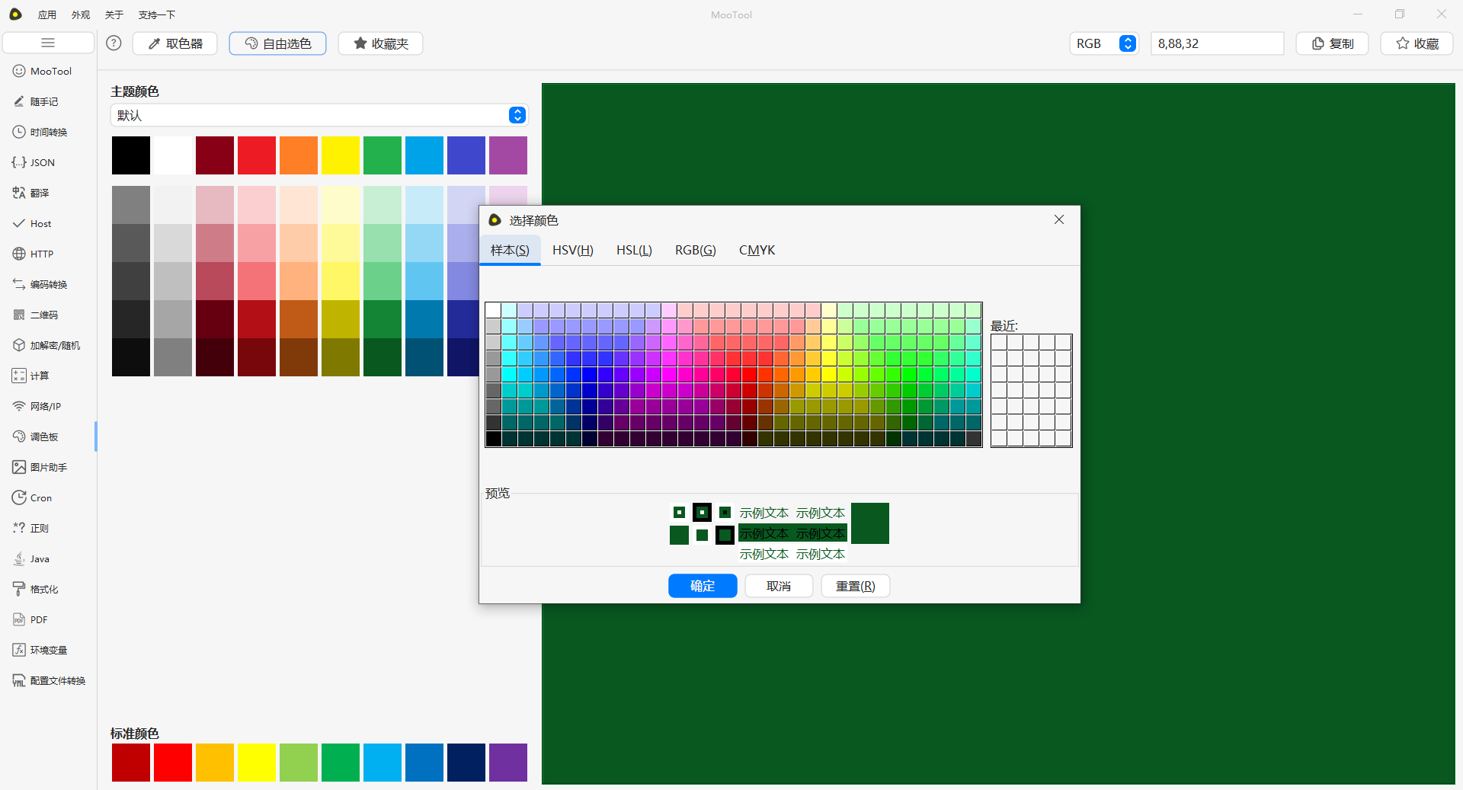Open the 时间转换 time conversion tool
1463x790 pixels.
click(48, 132)
